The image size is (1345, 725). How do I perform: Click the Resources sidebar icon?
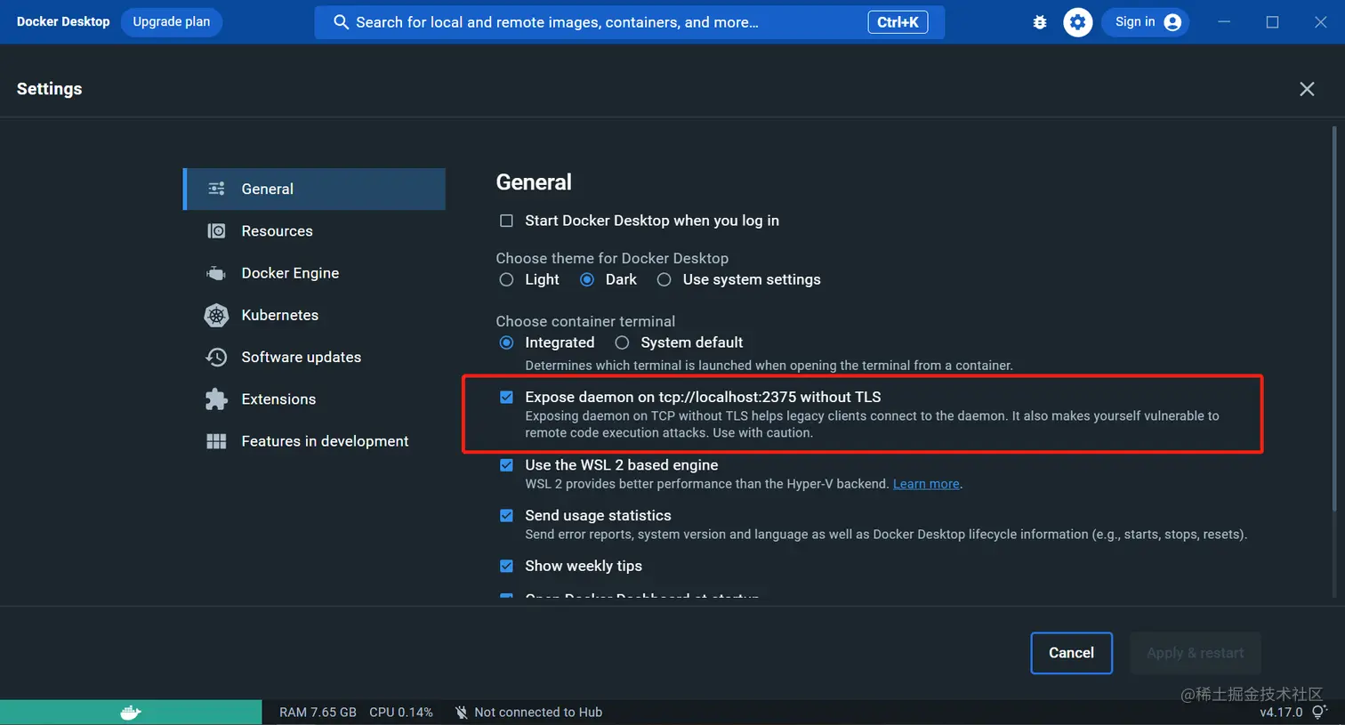tap(216, 231)
